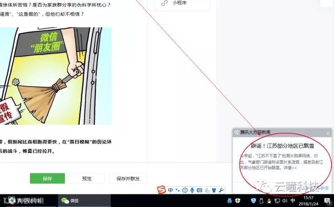Open QQ penguin tray icon
The width and height of the screenshot is (334, 207).
(269, 201)
